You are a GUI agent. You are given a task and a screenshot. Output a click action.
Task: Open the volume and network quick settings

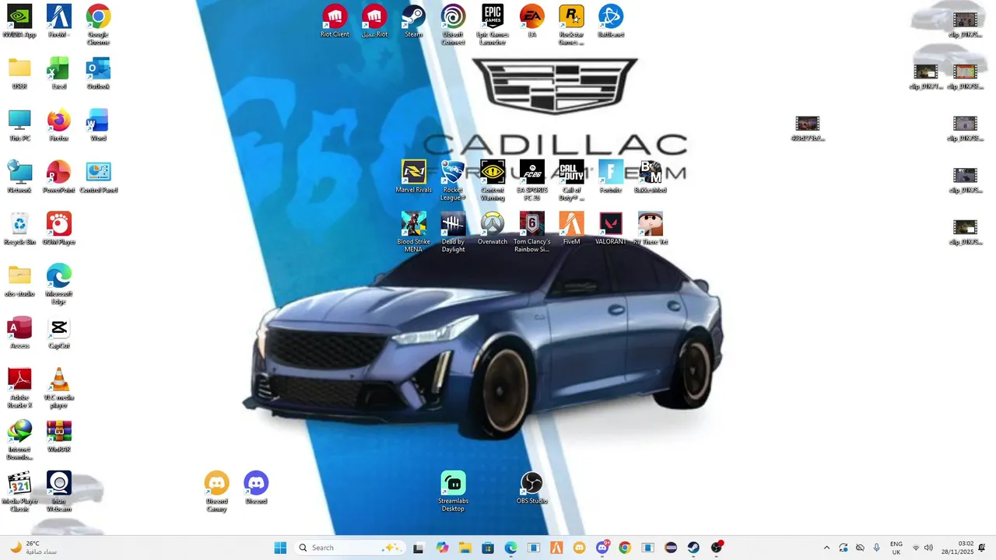pos(922,548)
